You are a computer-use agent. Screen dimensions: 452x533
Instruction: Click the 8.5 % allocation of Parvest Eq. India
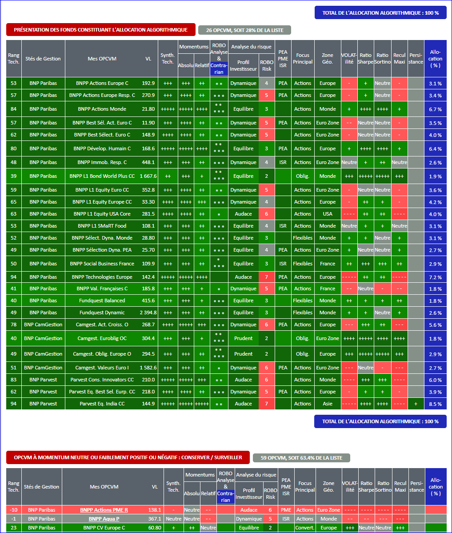[x=436, y=404]
